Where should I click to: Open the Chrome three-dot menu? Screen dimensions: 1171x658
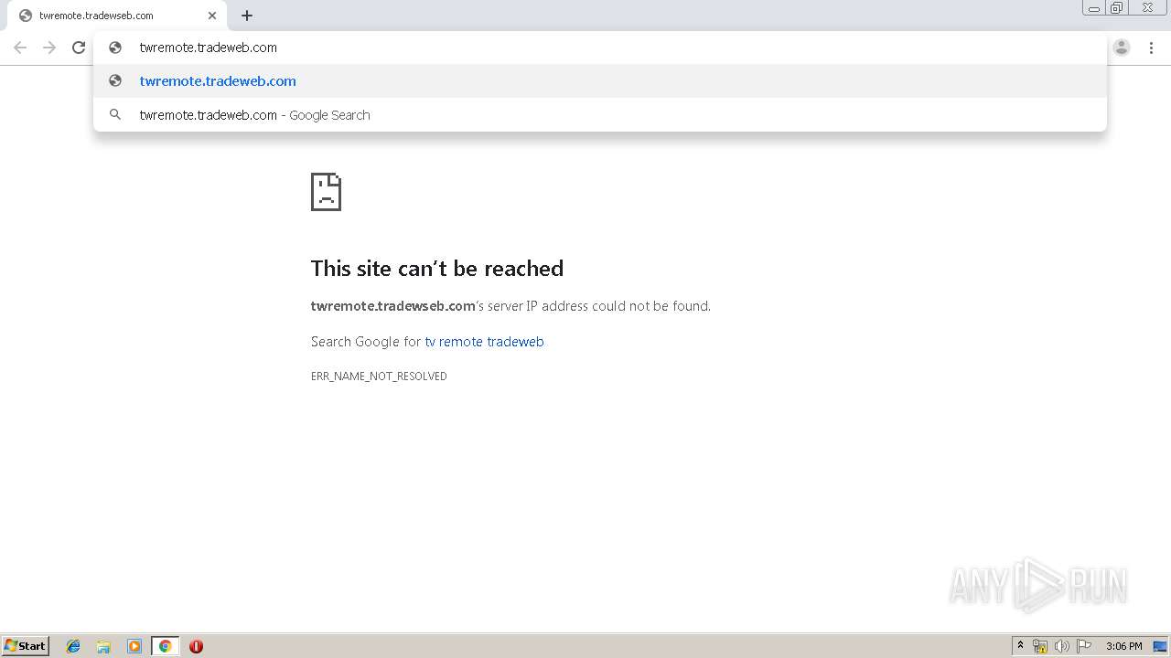[1151, 48]
